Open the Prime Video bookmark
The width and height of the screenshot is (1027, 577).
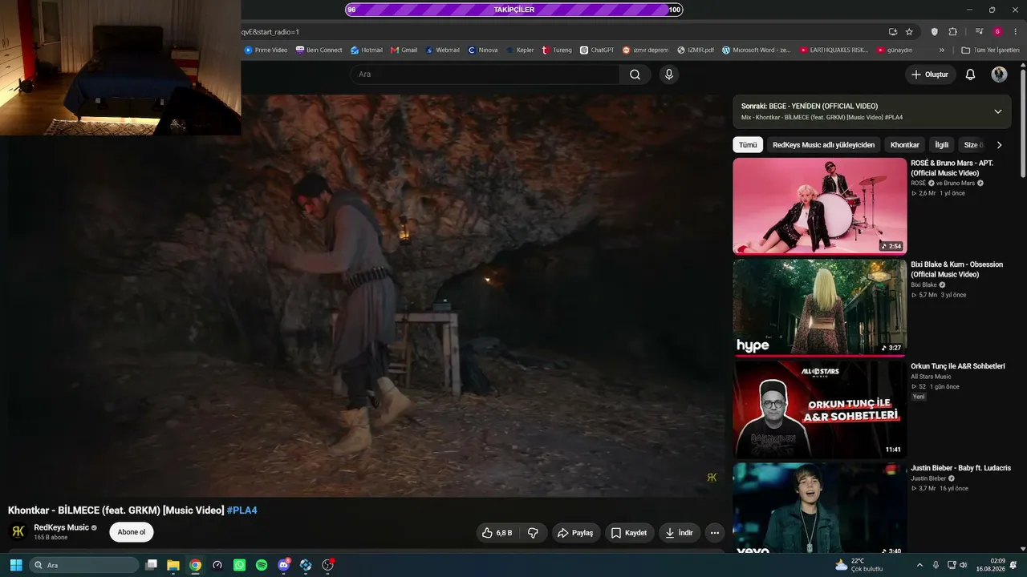pyautogui.click(x=266, y=50)
